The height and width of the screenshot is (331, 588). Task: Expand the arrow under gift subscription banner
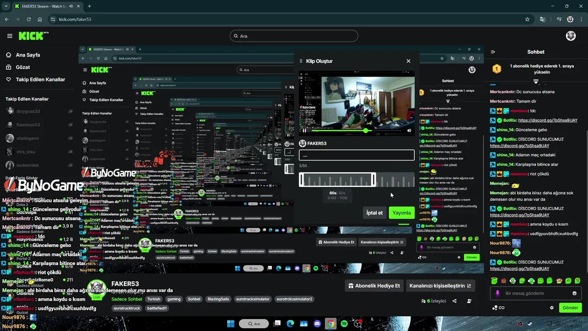click(x=536, y=81)
